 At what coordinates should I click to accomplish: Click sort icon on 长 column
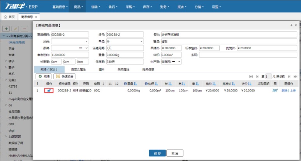(170, 83)
